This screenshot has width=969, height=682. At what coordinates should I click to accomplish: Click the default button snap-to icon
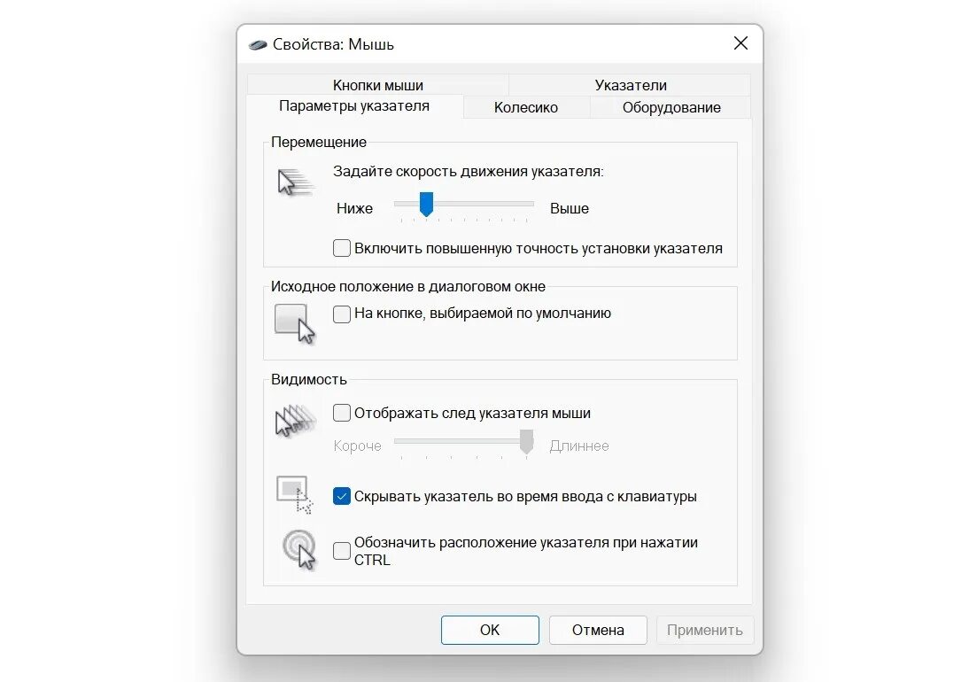295,323
